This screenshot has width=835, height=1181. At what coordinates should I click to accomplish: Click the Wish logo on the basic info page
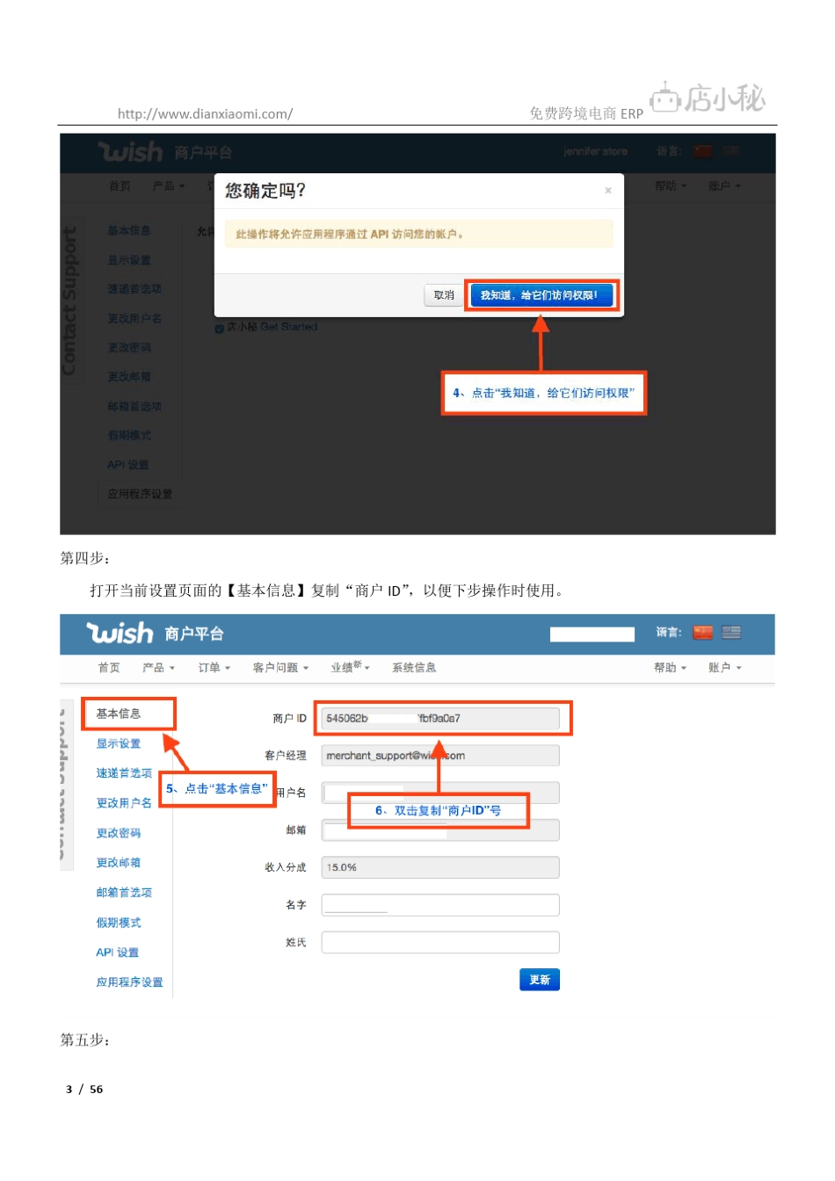(x=120, y=634)
